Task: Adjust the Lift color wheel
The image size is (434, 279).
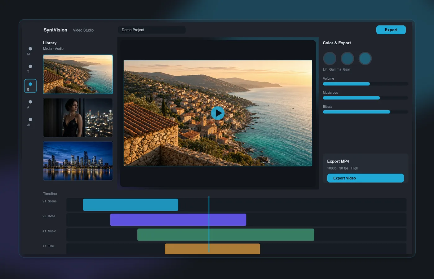Action: click(x=330, y=58)
